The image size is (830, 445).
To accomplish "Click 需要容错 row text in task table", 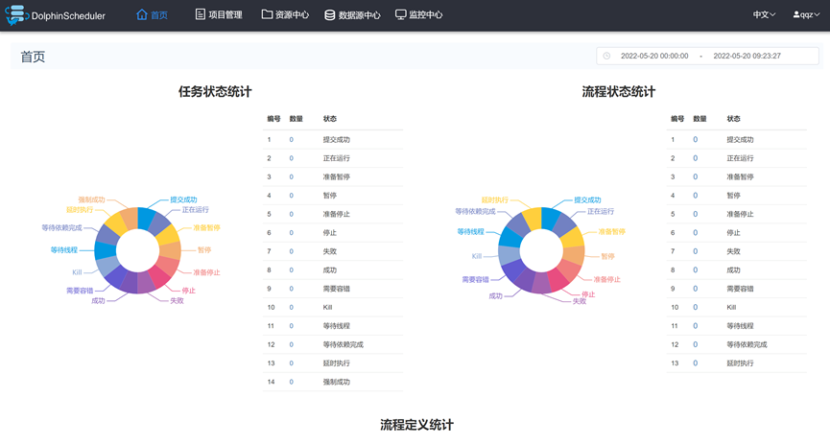I will coord(336,289).
